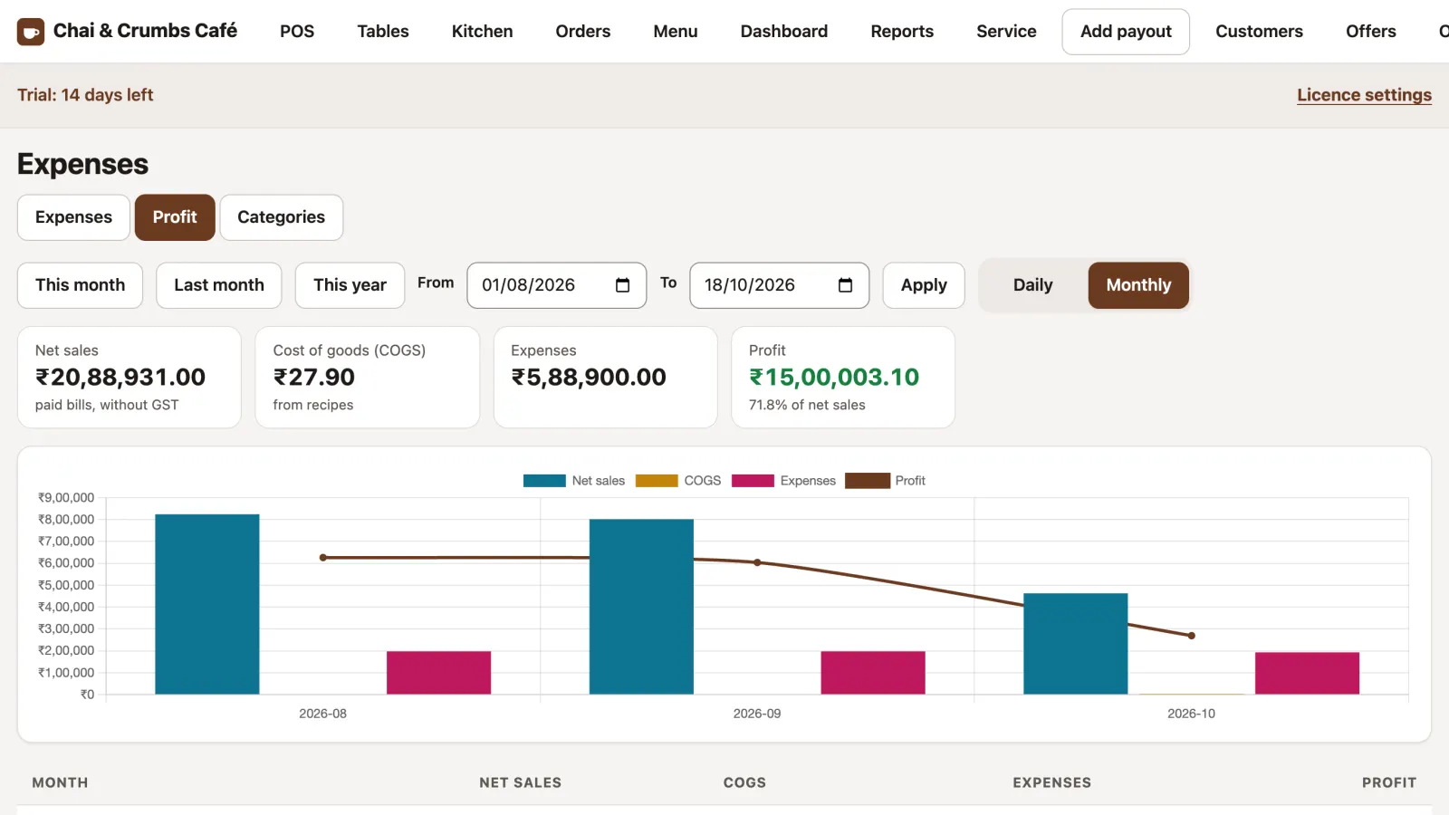Click Chai & Crumbs Café brand name

click(x=145, y=31)
